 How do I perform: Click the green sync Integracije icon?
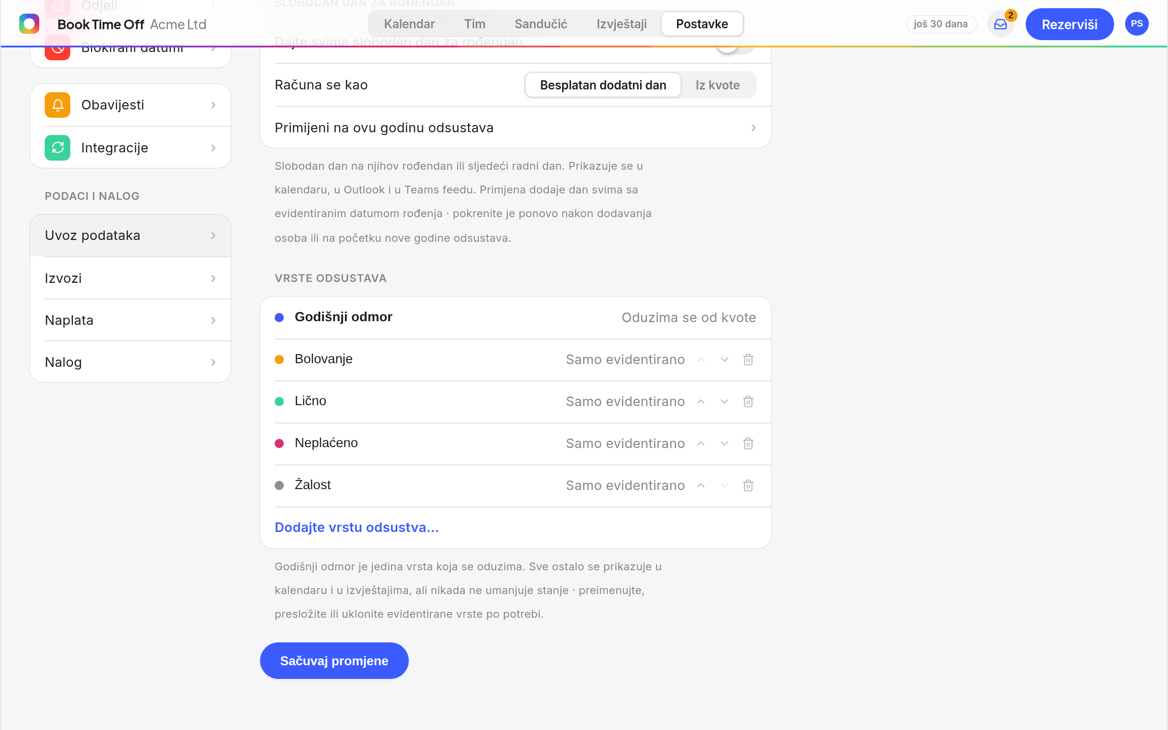pos(57,148)
